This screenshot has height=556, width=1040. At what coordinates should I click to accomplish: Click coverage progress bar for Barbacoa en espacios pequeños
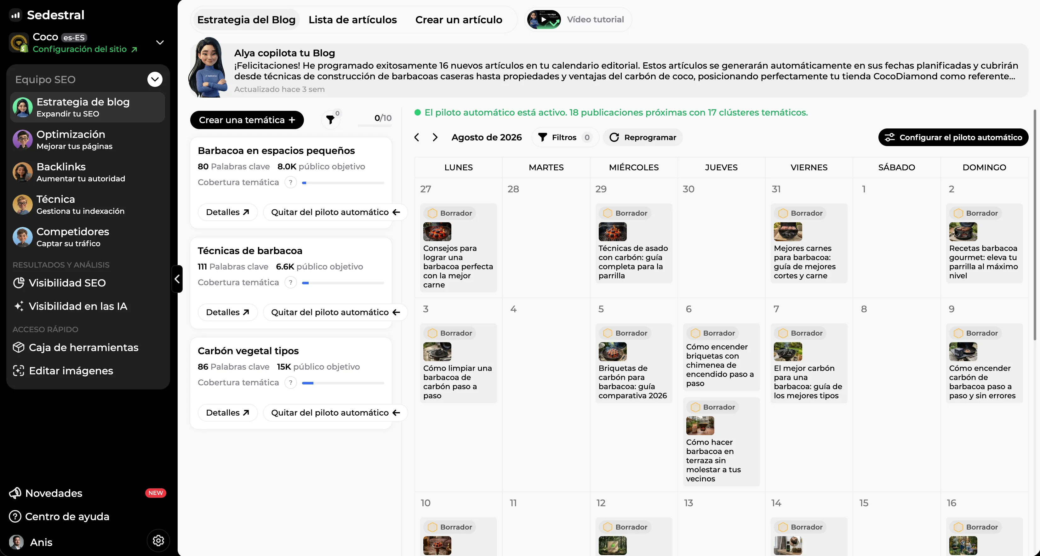[343, 183]
